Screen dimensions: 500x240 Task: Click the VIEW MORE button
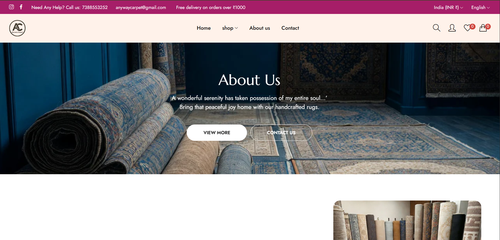pos(217,133)
